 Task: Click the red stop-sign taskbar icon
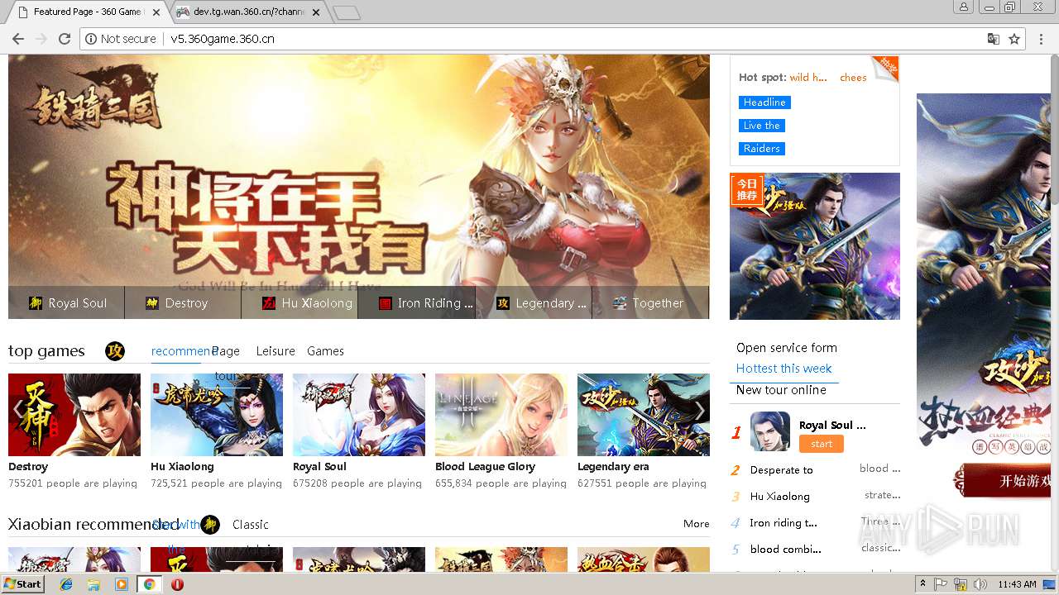(x=177, y=584)
